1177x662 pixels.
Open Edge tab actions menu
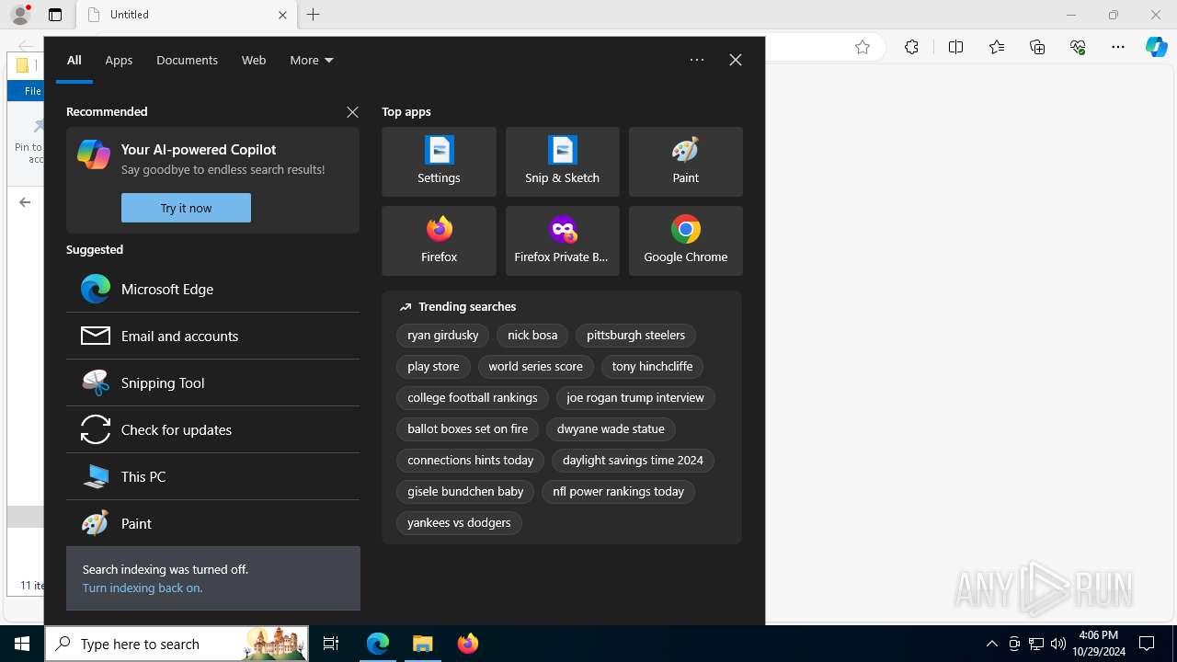[55, 15]
